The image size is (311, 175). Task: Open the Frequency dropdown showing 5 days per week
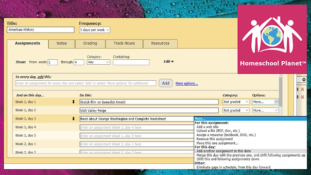(95, 30)
